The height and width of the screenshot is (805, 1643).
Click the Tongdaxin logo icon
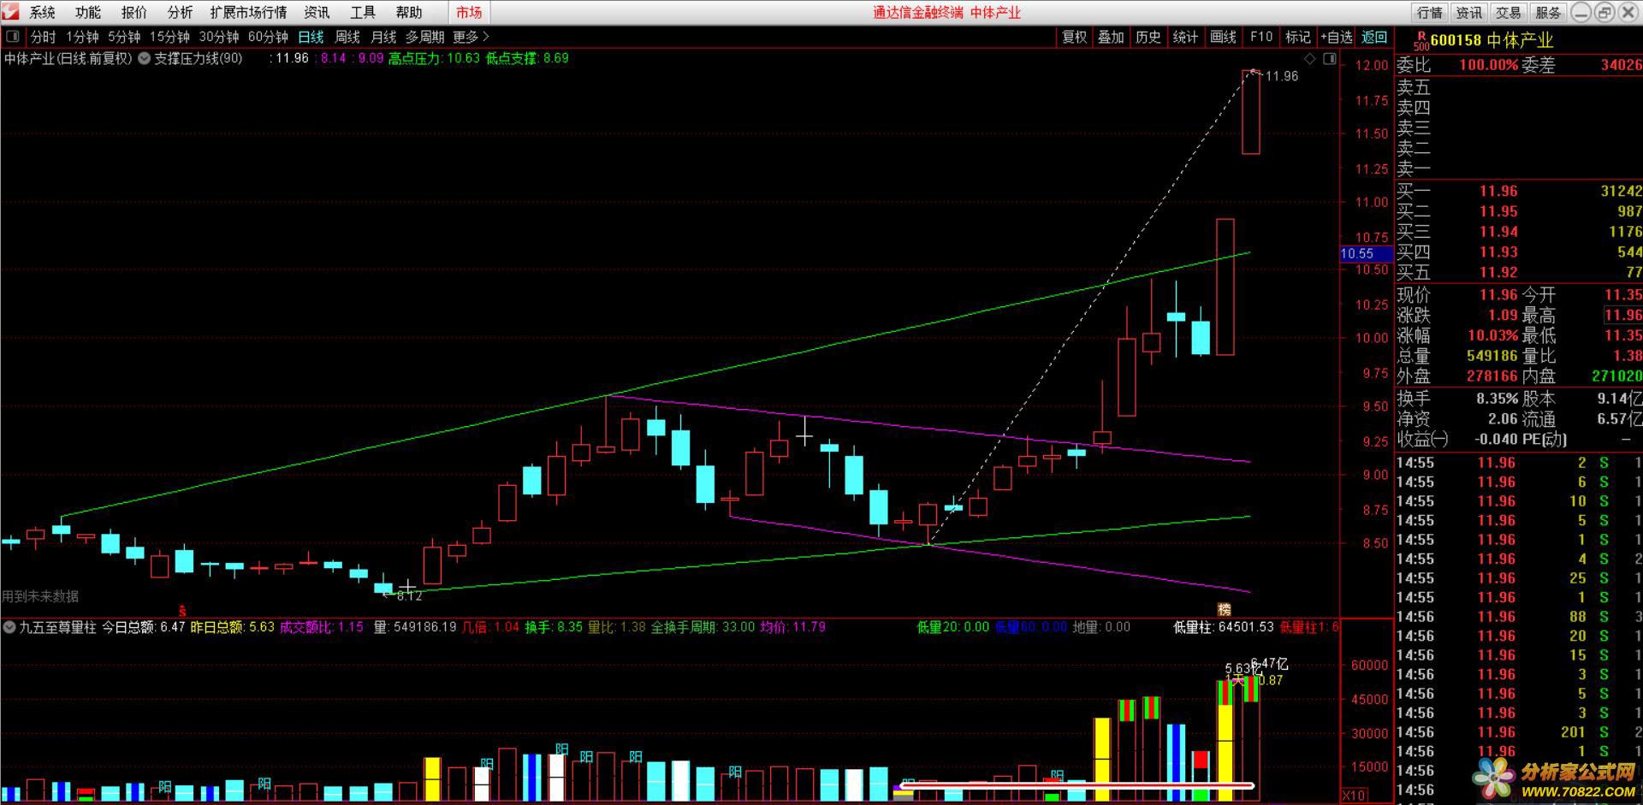coord(9,12)
